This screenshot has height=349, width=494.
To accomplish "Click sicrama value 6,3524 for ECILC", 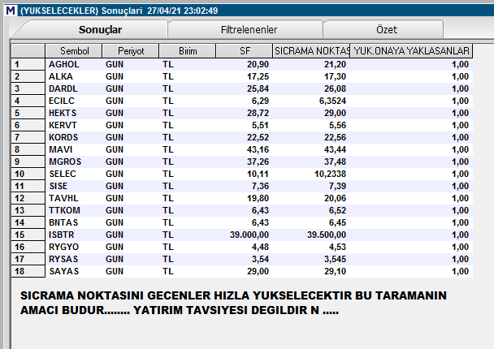I will [x=332, y=101].
